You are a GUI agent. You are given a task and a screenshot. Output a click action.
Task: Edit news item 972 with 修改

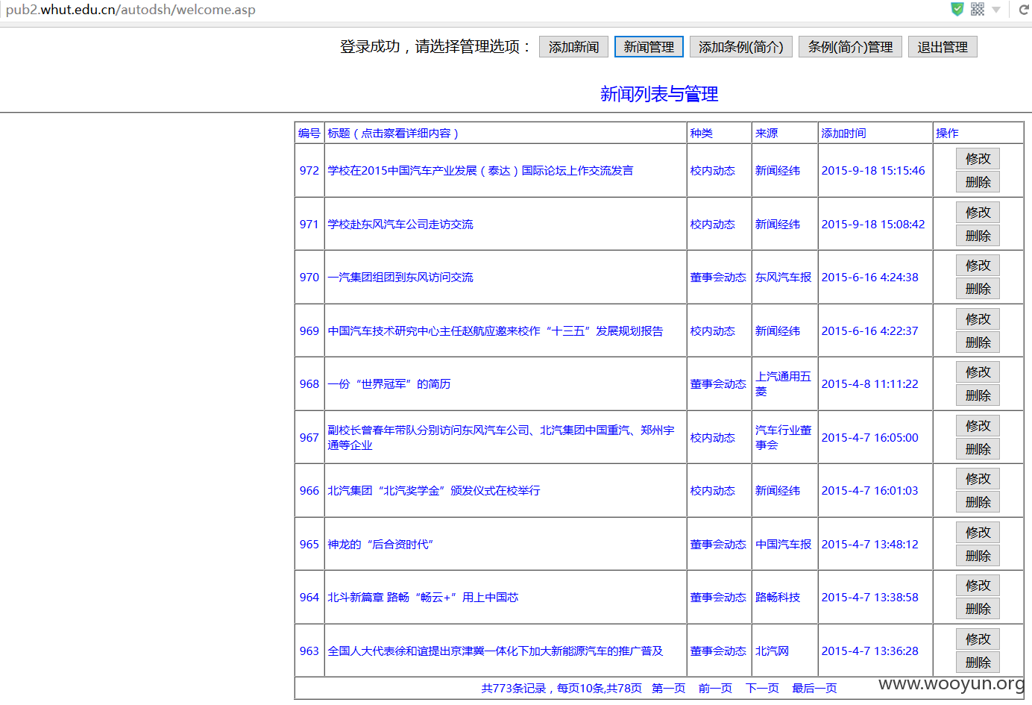pyautogui.click(x=978, y=159)
